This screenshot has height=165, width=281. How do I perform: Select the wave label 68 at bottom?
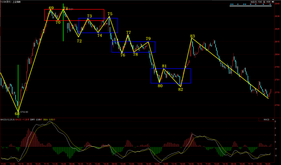click(x=17, y=114)
